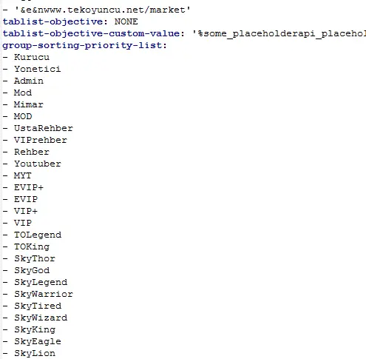Image resolution: width=366 pixels, height=359 pixels.
Task: Click the SkyEagle list entry
Action: click(x=38, y=341)
